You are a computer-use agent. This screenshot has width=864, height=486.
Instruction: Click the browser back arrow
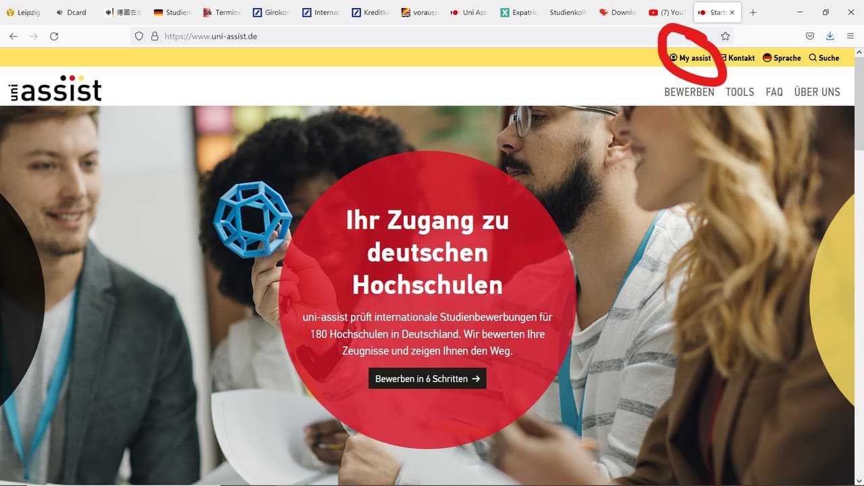pos(13,36)
